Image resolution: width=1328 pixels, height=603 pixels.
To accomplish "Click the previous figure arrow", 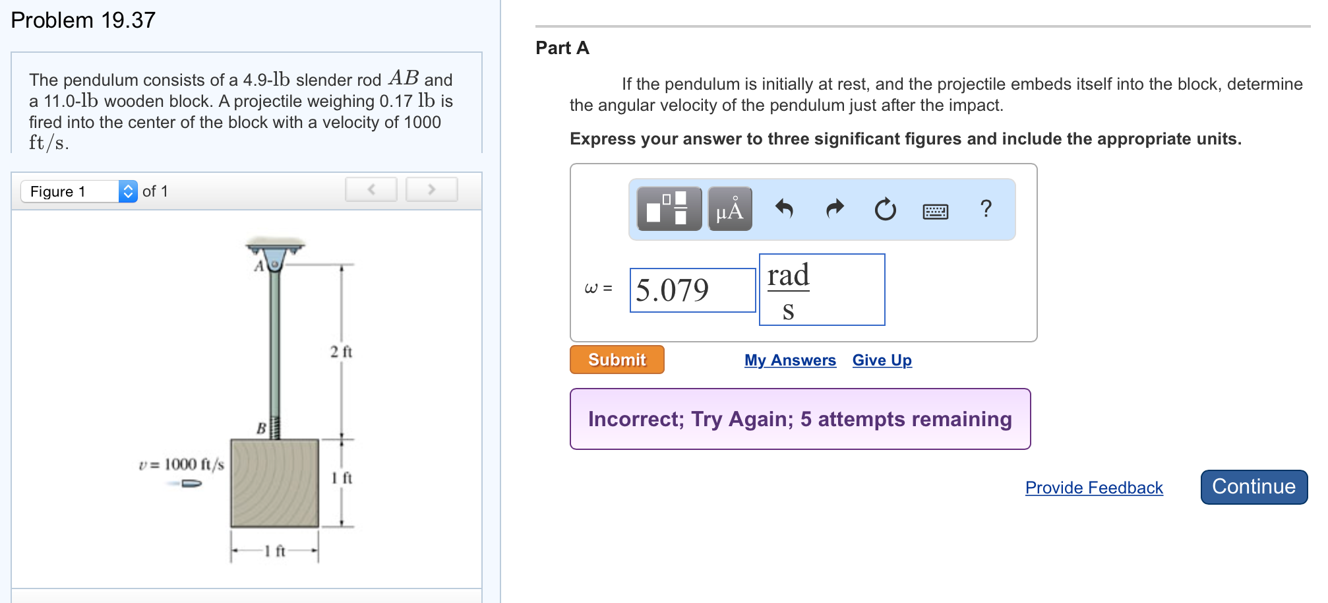I will 371,189.
